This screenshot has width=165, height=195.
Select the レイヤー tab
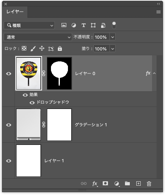[x=15, y=12]
